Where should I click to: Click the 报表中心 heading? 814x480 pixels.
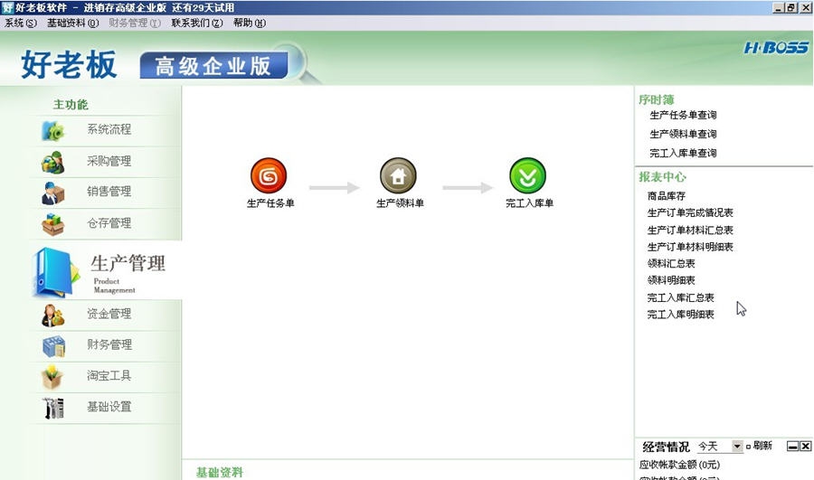[x=662, y=177]
